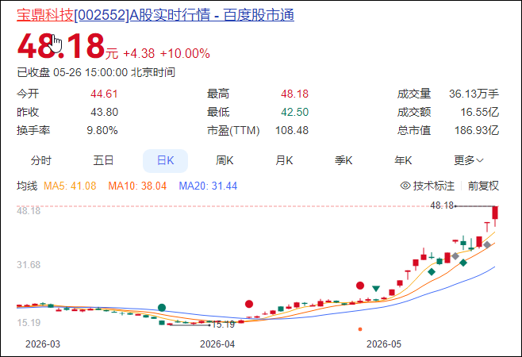
Task: Click the 总市值 value 186.93亿
Action: click(477, 130)
